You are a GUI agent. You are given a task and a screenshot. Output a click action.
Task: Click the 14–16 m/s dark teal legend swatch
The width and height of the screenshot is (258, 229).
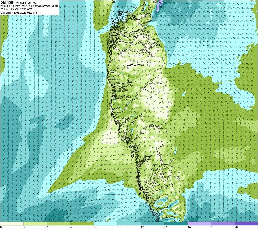(x=176, y=223)
